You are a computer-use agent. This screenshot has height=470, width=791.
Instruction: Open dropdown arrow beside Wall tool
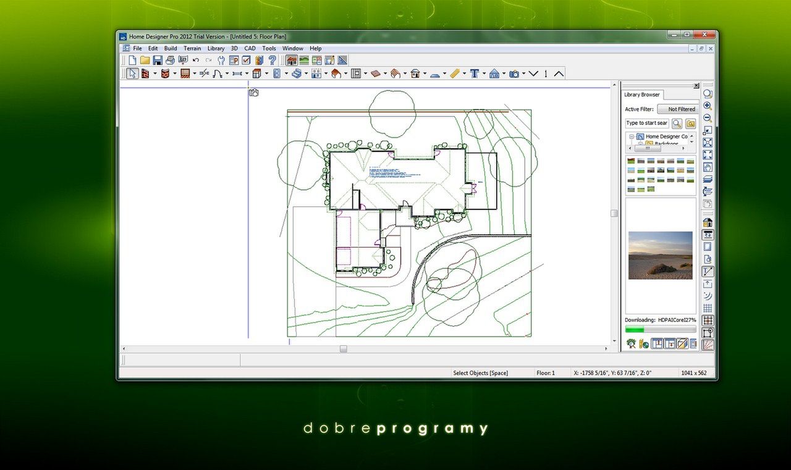[x=154, y=73]
